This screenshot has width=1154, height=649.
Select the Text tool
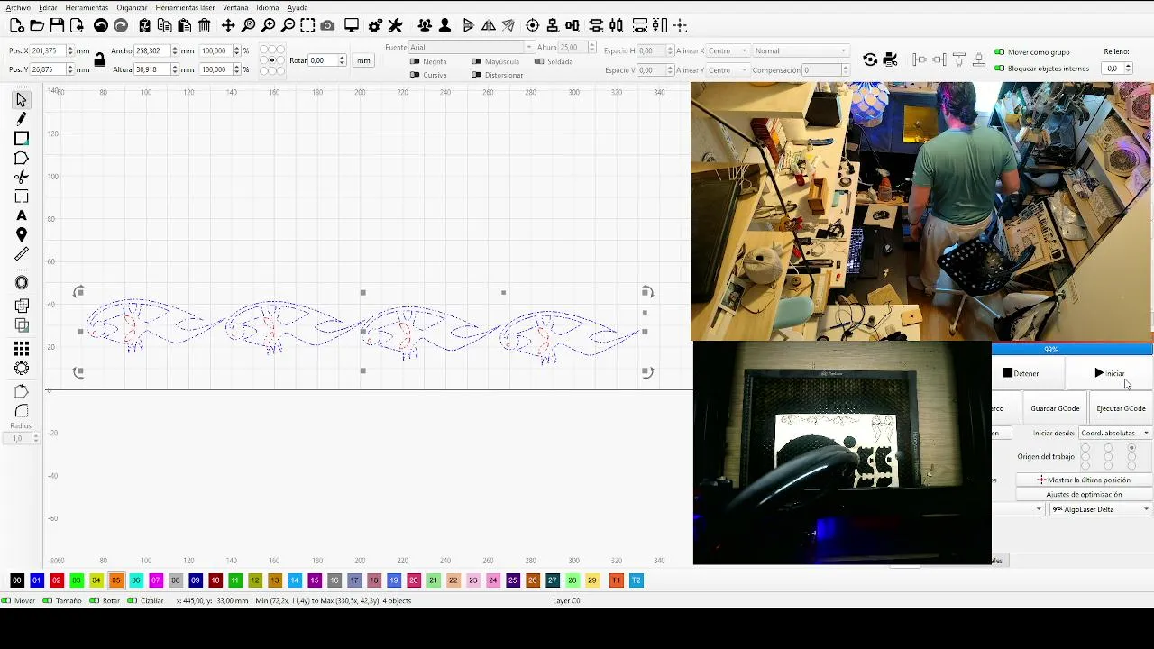(x=22, y=215)
